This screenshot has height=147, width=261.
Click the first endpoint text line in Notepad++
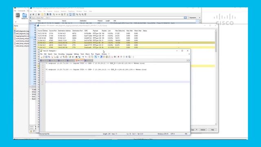(95, 63)
